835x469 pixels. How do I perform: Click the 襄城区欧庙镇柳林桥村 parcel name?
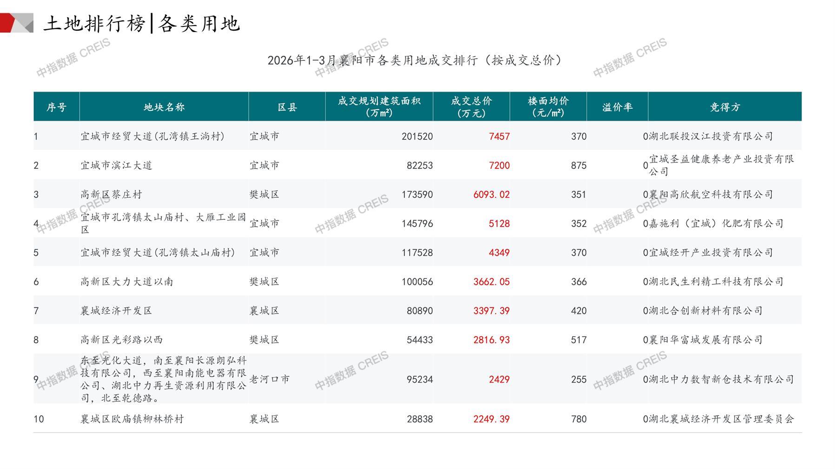coord(132,419)
